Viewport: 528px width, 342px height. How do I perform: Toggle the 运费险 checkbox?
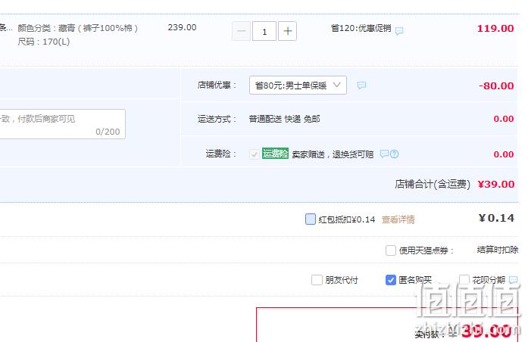click(255, 154)
